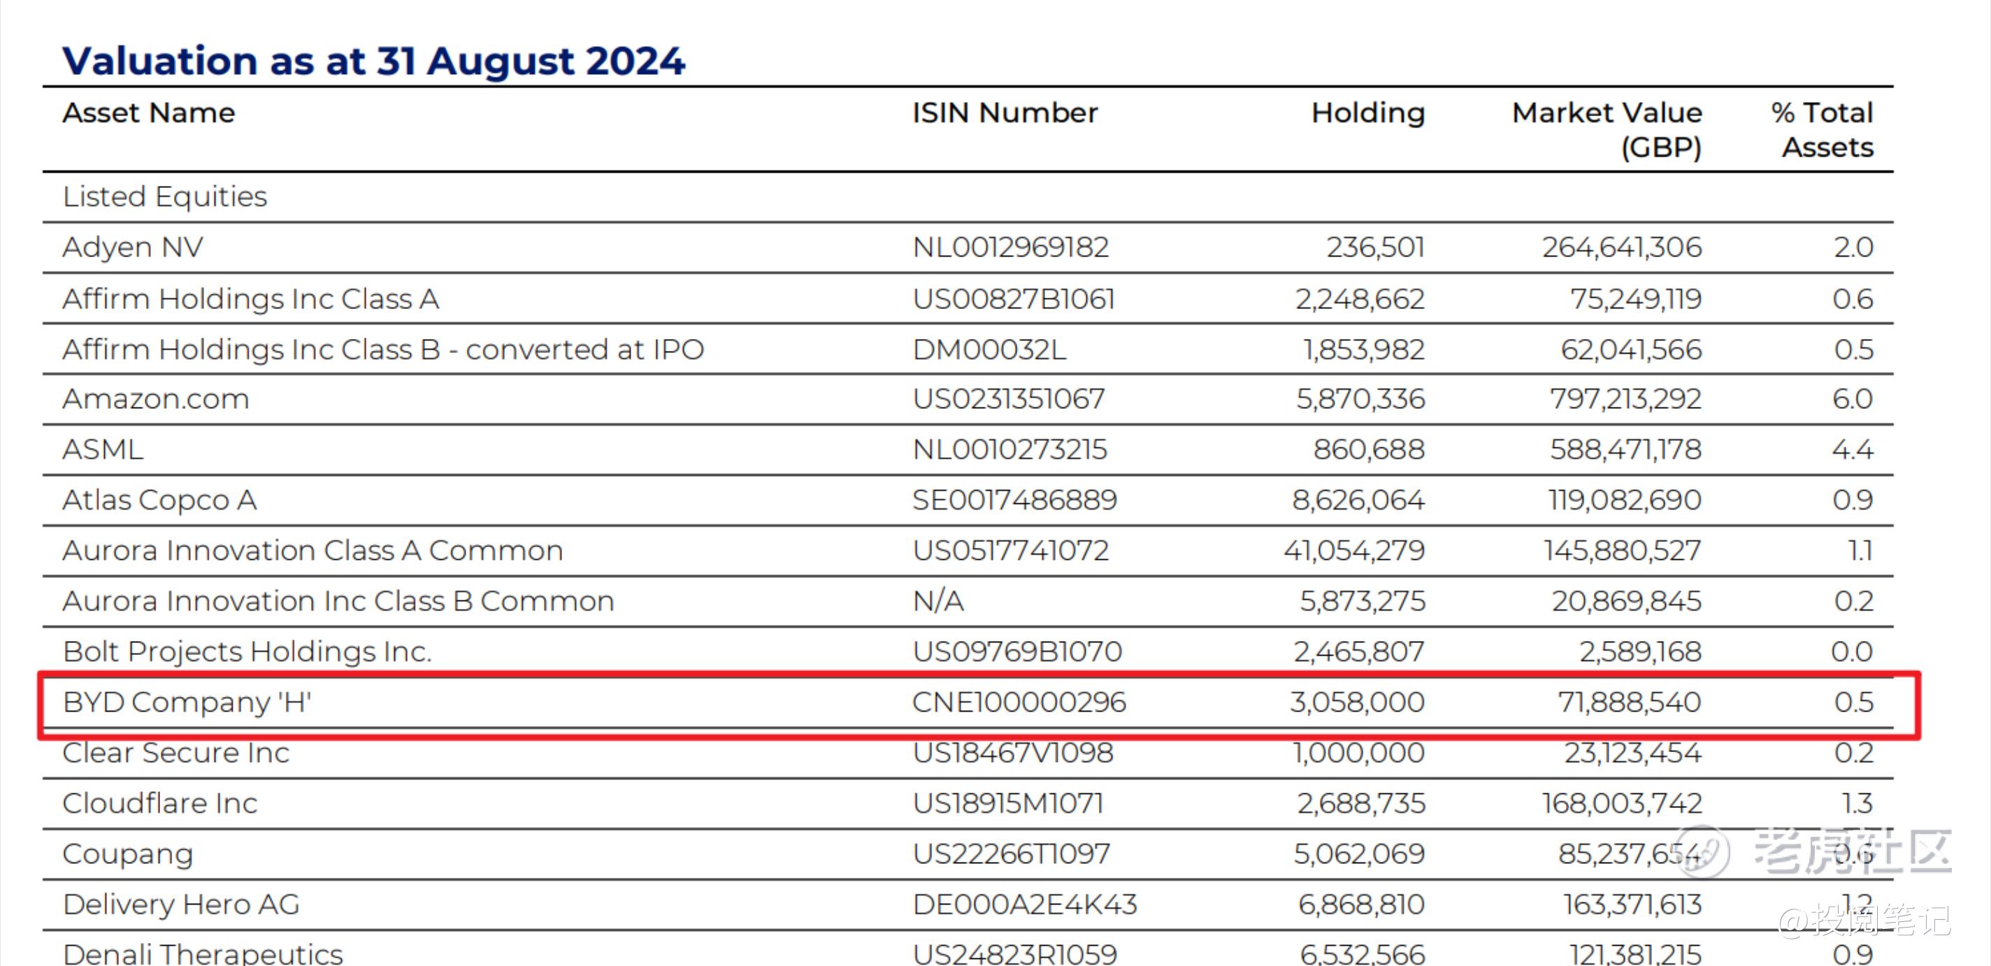Click holding '8,626,064'
Viewport: 1991px width, 966px height.
(x=1359, y=500)
